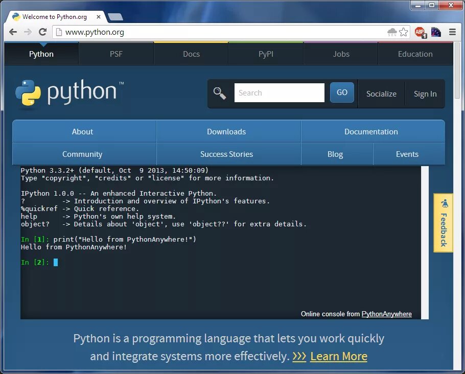This screenshot has height=374, width=465.
Task: Click the page icon in address bar
Action: coord(59,32)
